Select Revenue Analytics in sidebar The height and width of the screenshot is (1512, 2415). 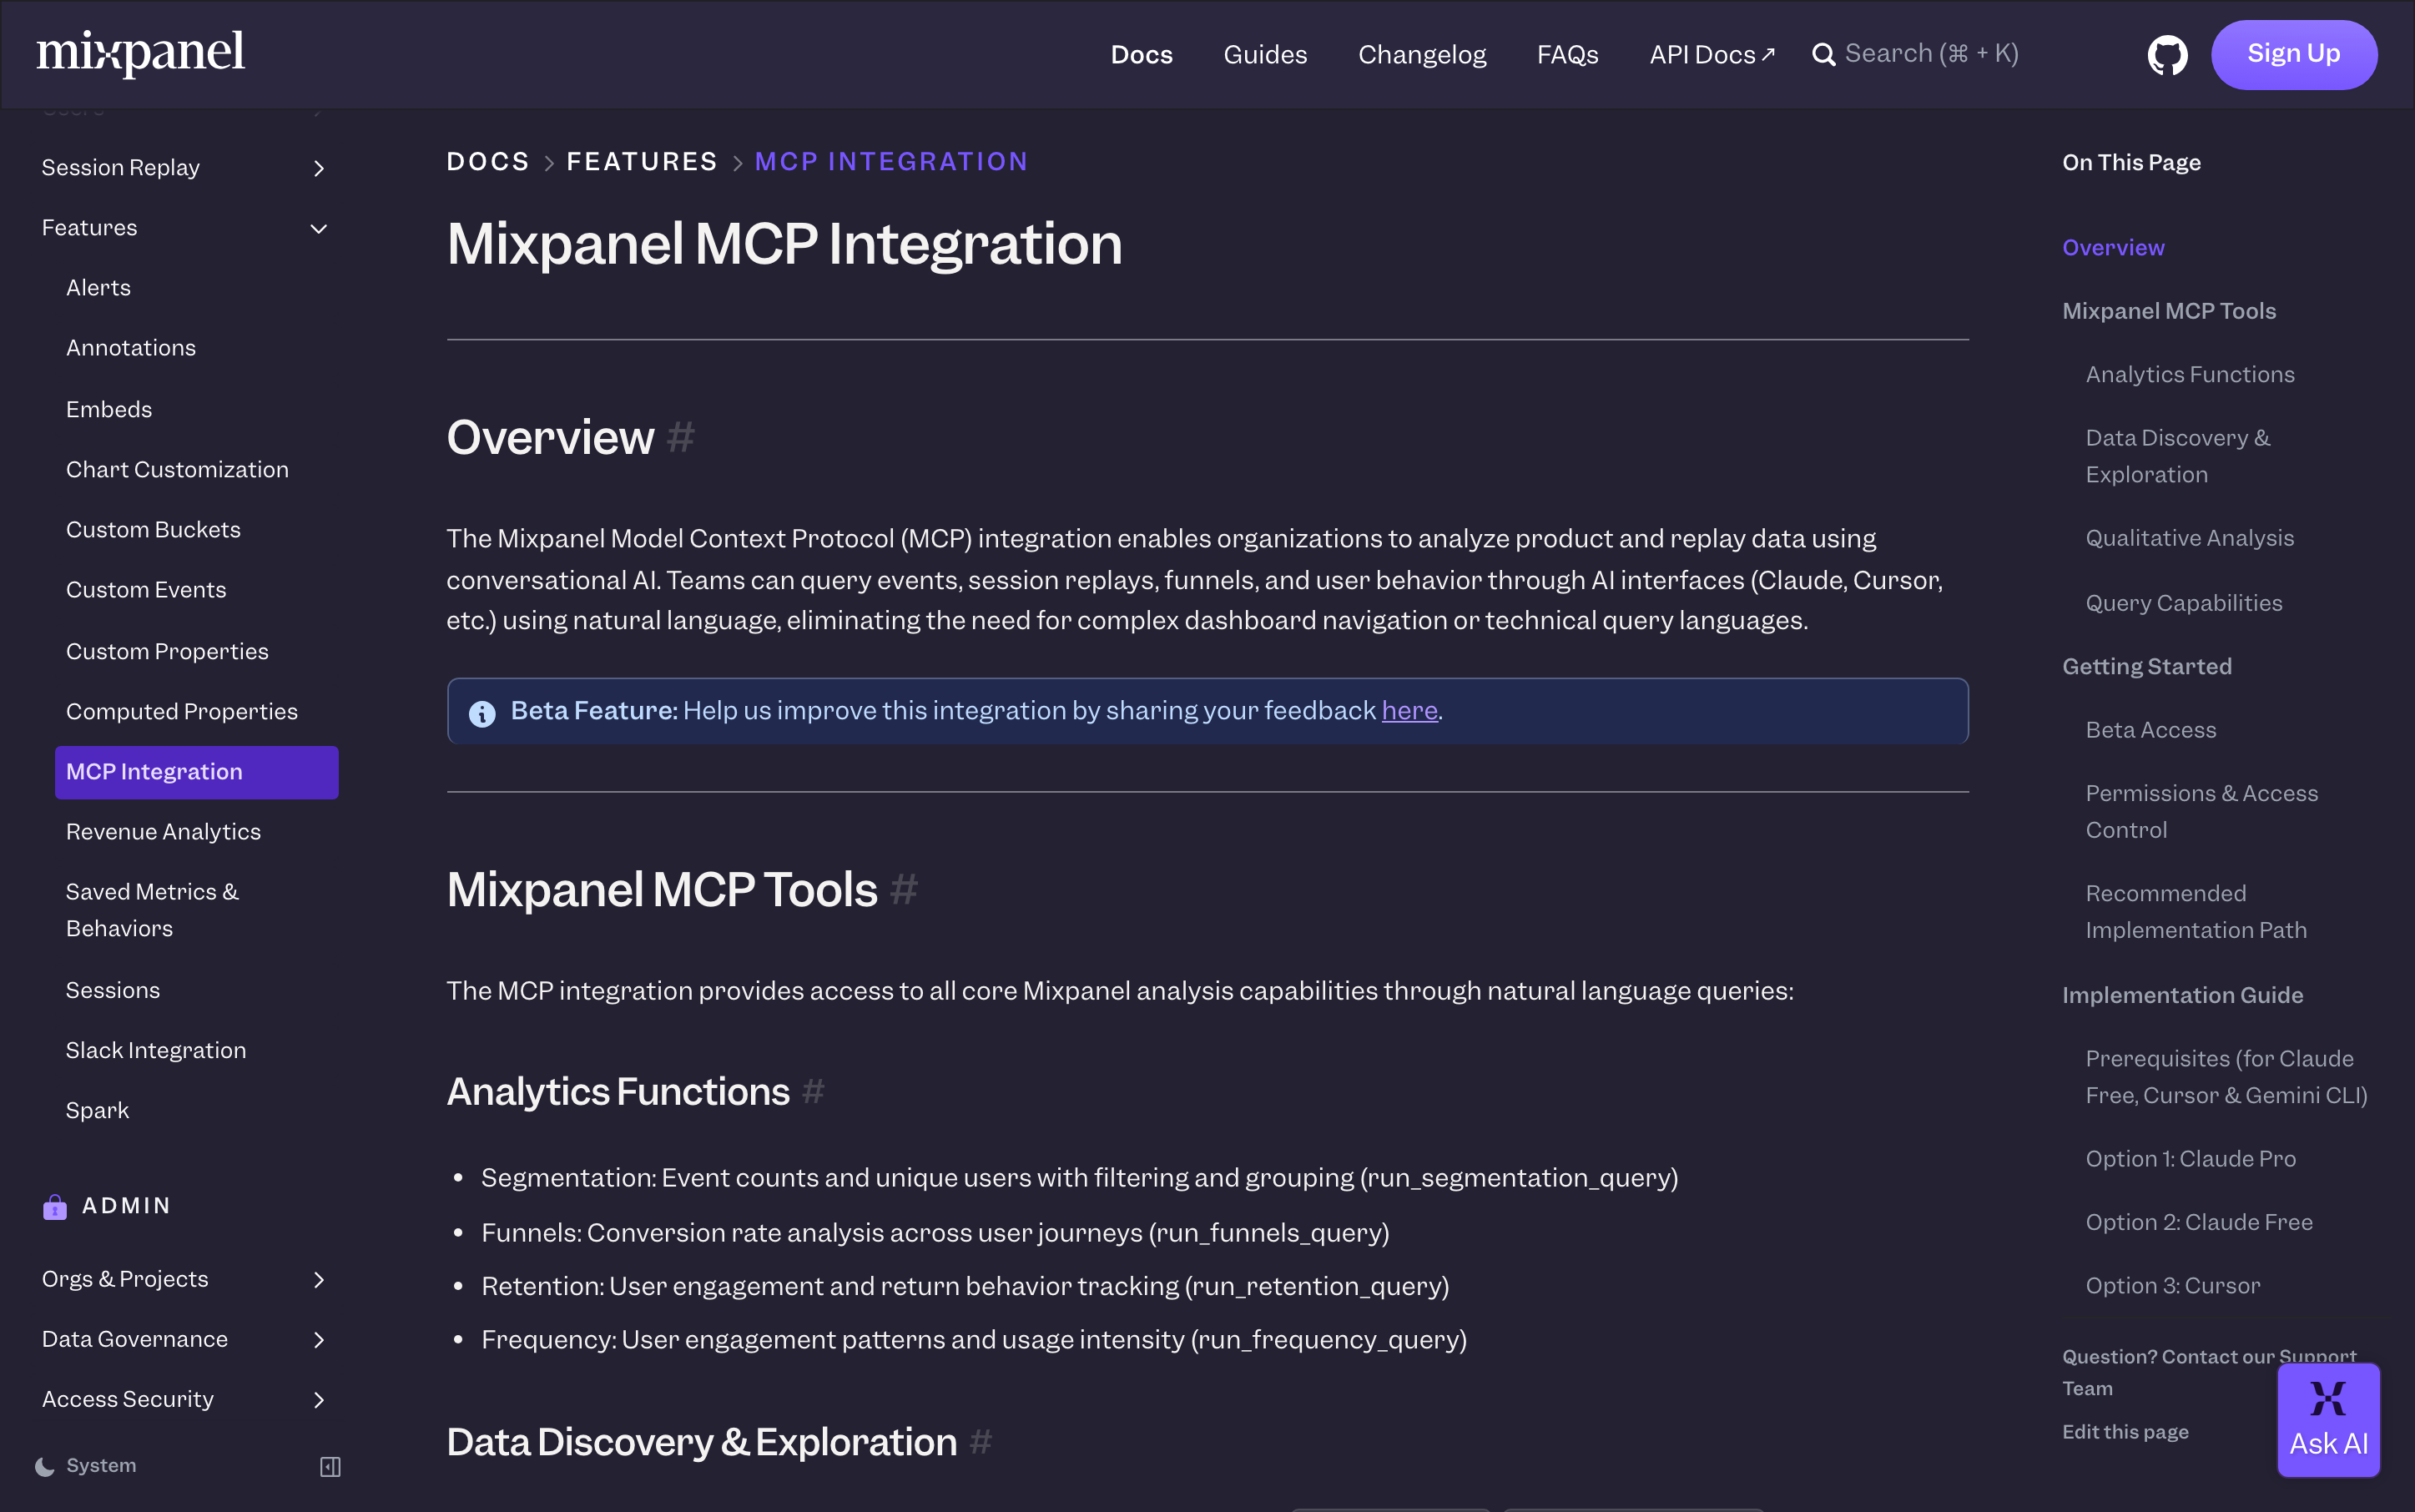(163, 832)
